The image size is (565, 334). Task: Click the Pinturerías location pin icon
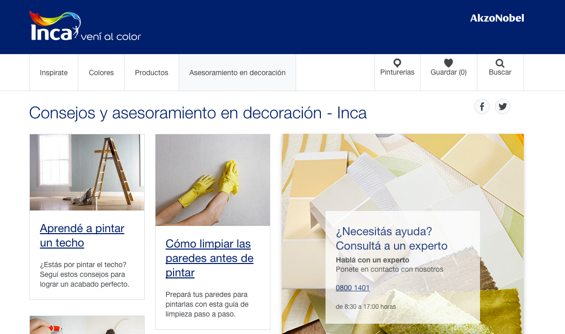(x=397, y=63)
